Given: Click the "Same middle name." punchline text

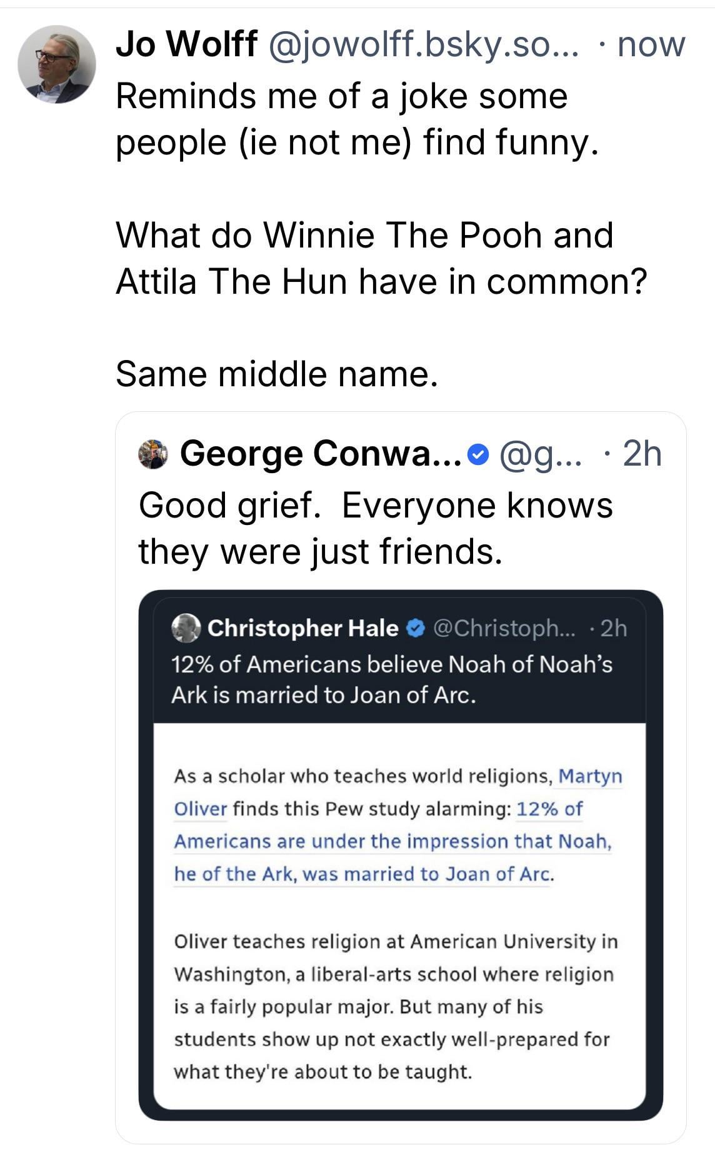Looking at the screenshot, I should click(x=276, y=374).
